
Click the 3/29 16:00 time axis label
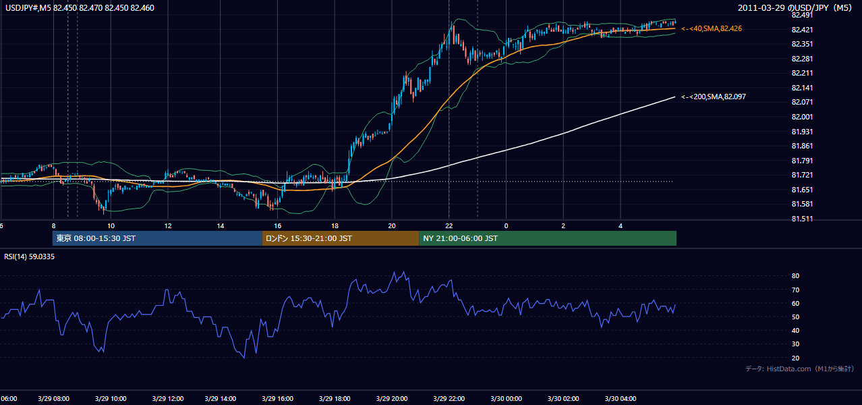tap(279, 399)
